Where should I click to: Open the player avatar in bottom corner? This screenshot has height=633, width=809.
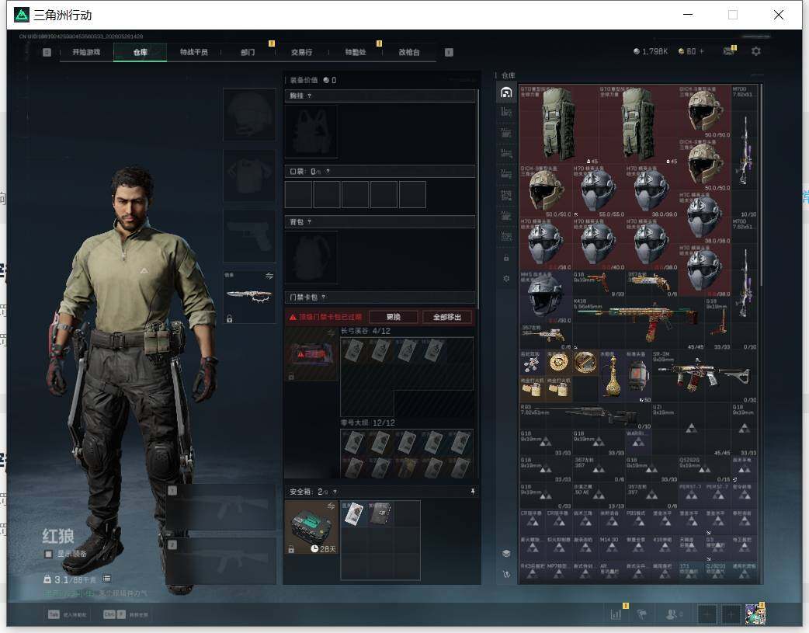coord(755,614)
